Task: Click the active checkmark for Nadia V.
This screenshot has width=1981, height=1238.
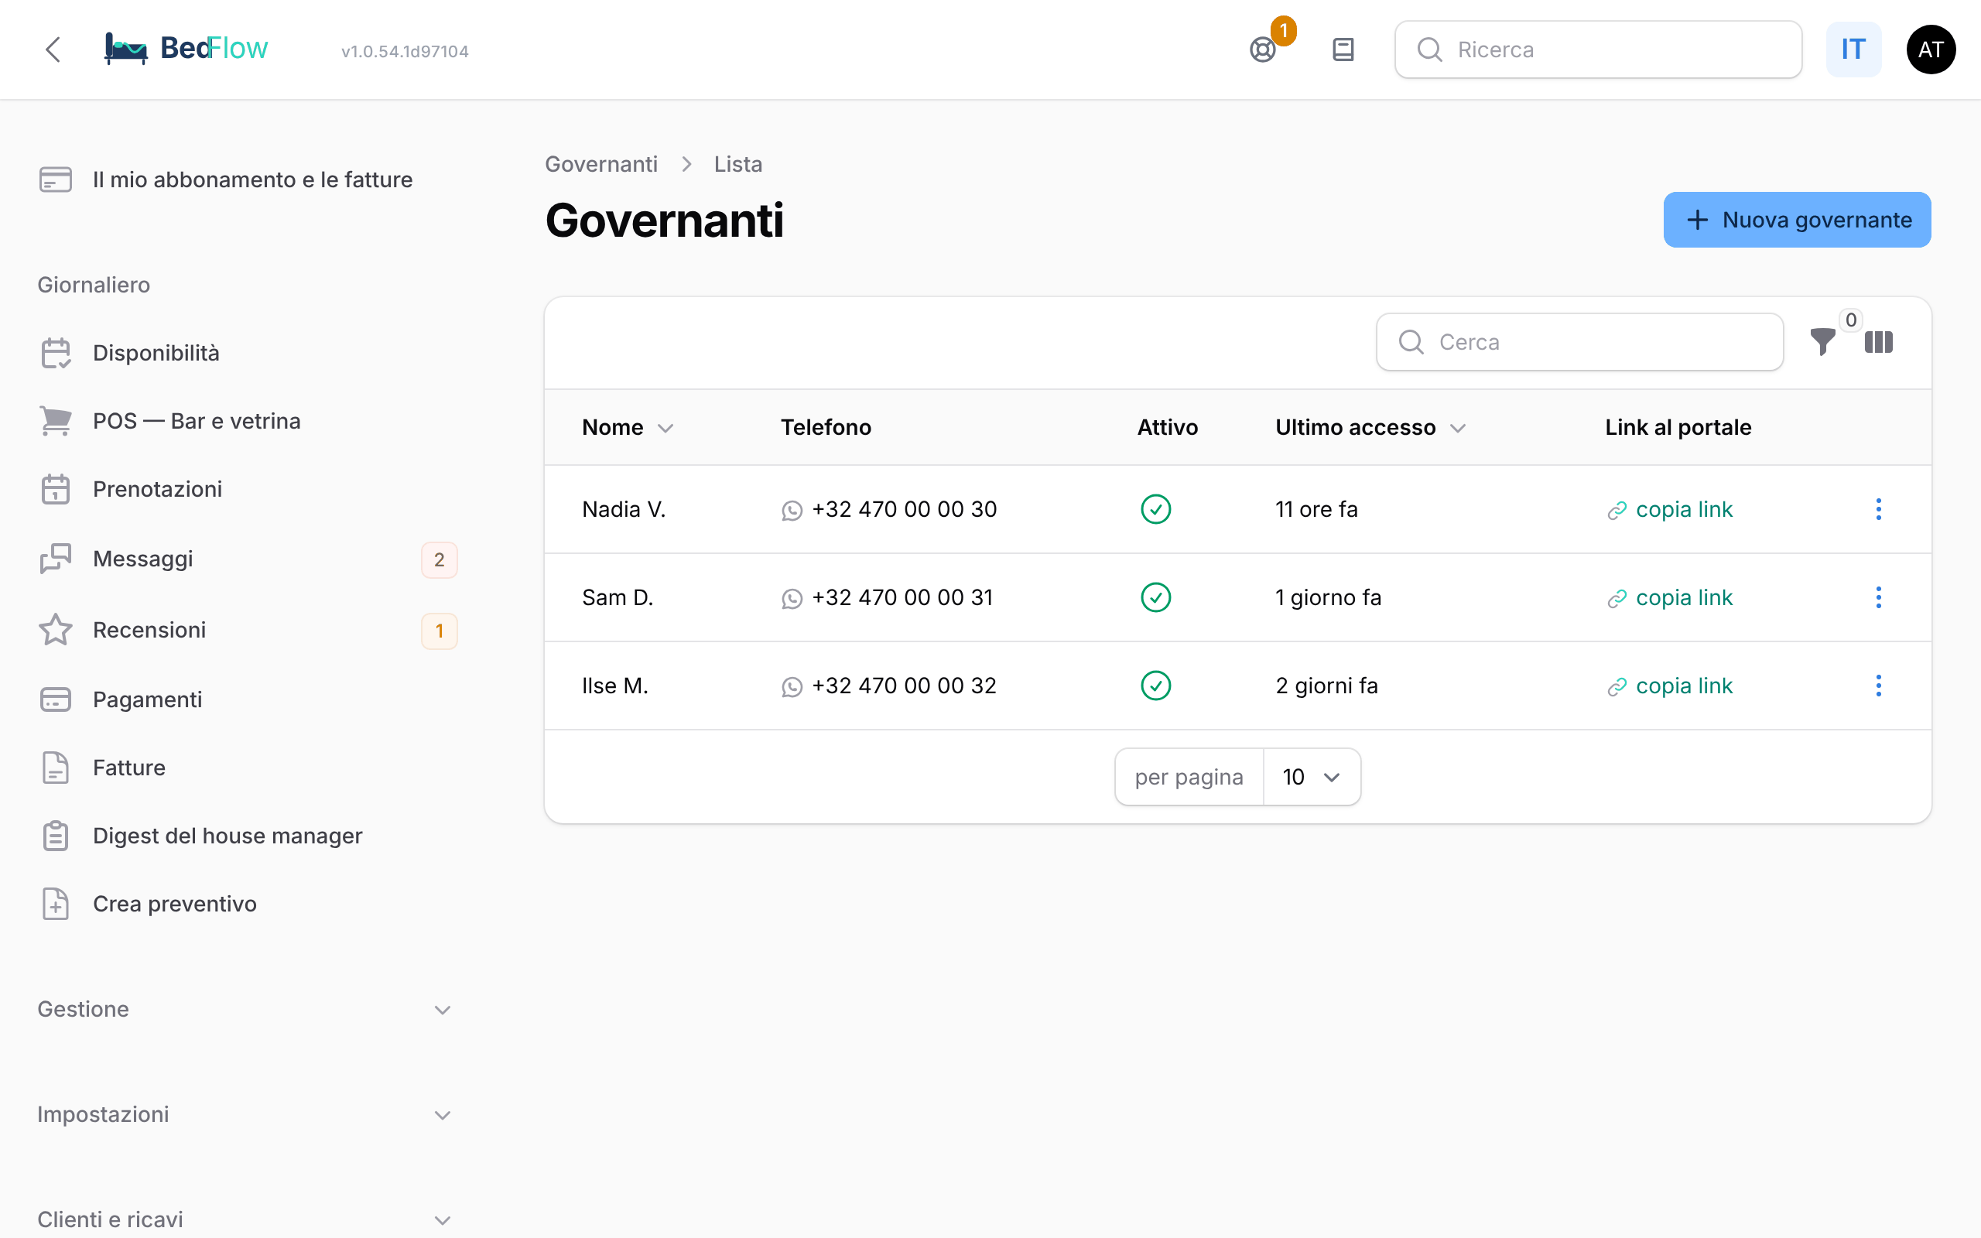Action: tap(1156, 509)
